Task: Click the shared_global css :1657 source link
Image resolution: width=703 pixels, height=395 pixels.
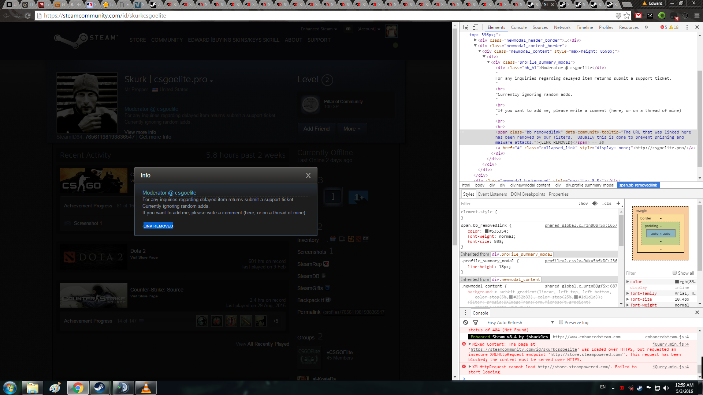Action: [581, 225]
